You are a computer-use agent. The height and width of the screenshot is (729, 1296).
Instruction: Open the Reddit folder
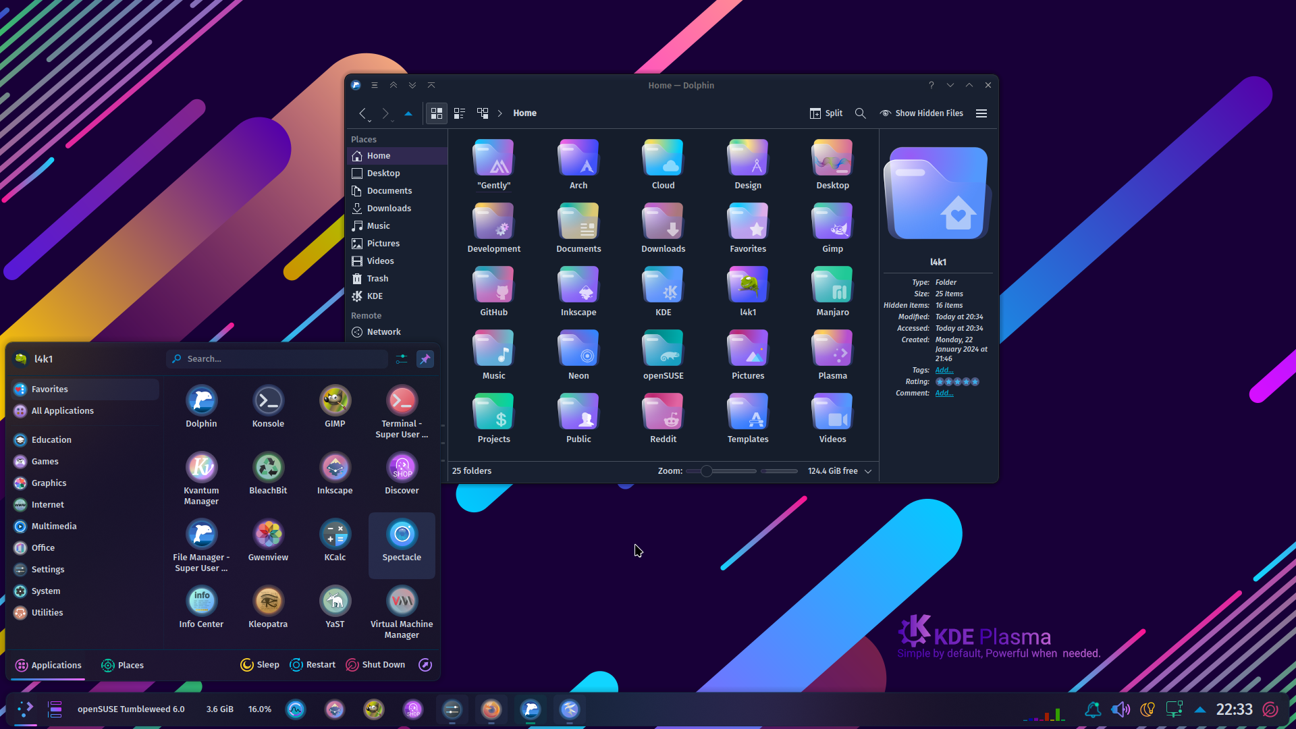tap(663, 418)
